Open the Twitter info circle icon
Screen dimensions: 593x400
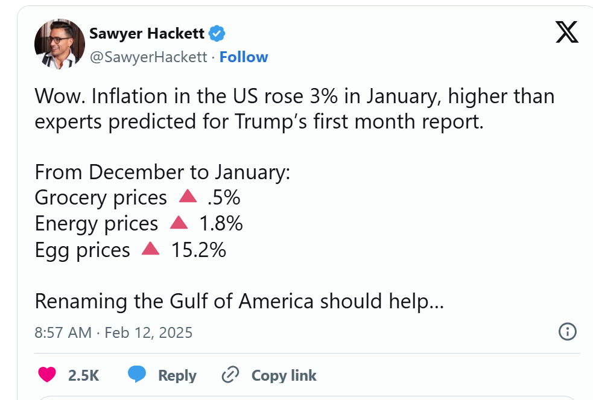tap(567, 332)
